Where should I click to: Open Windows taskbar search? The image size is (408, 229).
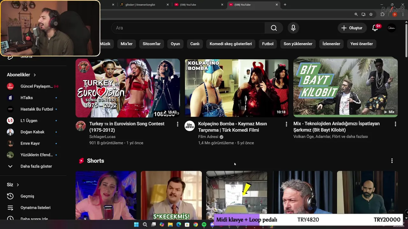(x=145, y=225)
